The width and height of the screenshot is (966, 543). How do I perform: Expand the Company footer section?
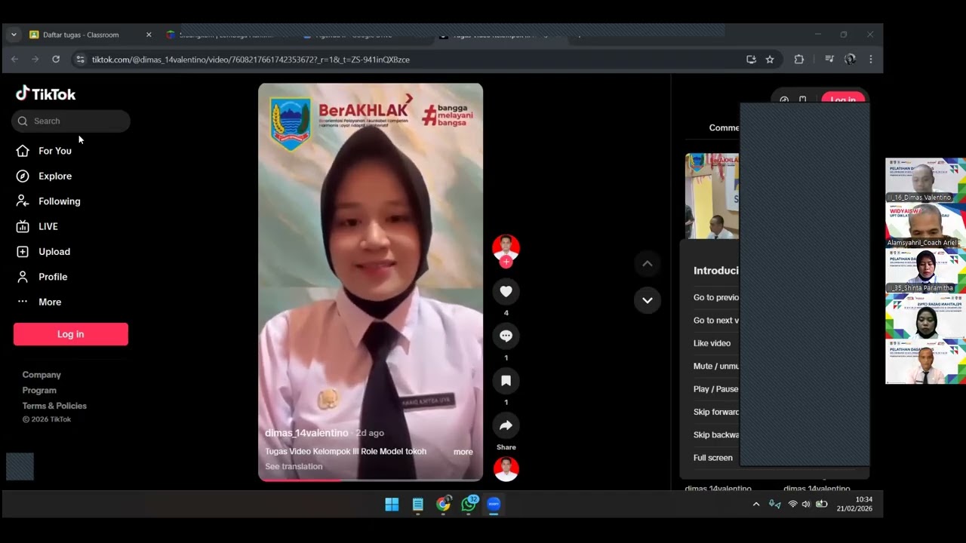click(42, 375)
